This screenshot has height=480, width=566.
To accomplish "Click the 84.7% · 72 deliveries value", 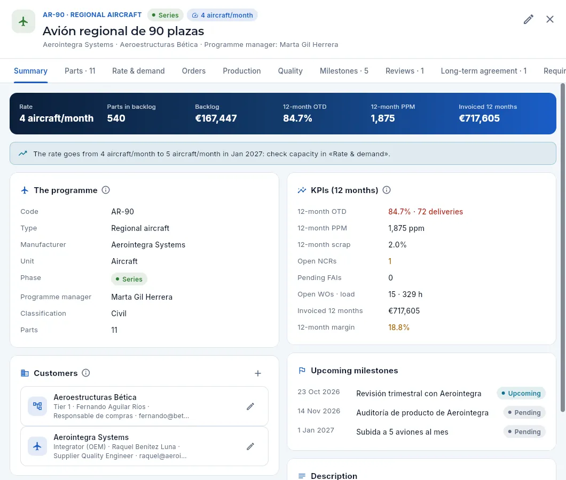I will point(426,212).
